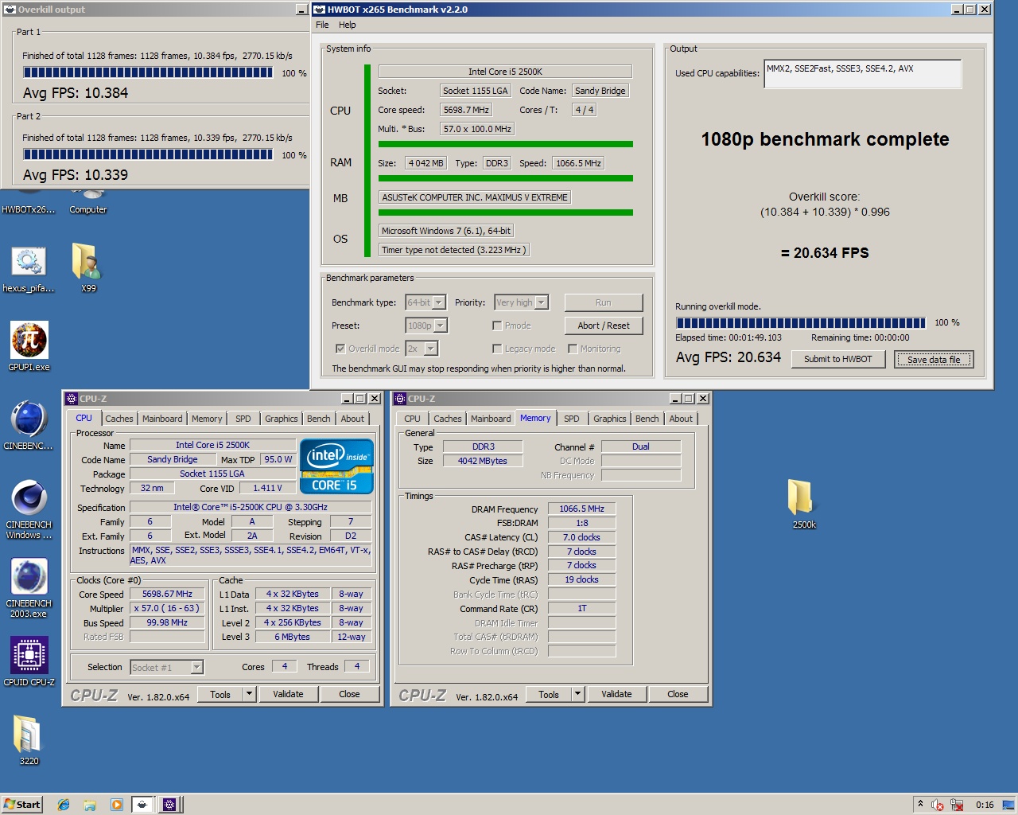Switch to Caches tab in left CPU-Z
Viewport: 1018px width, 815px height.
[119, 419]
